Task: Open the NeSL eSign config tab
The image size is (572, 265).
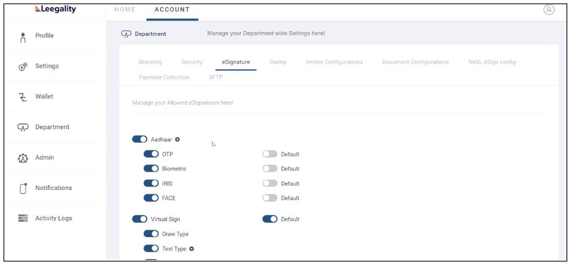Action: [x=492, y=62]
